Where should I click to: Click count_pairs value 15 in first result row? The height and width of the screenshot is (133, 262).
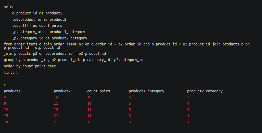89,97
